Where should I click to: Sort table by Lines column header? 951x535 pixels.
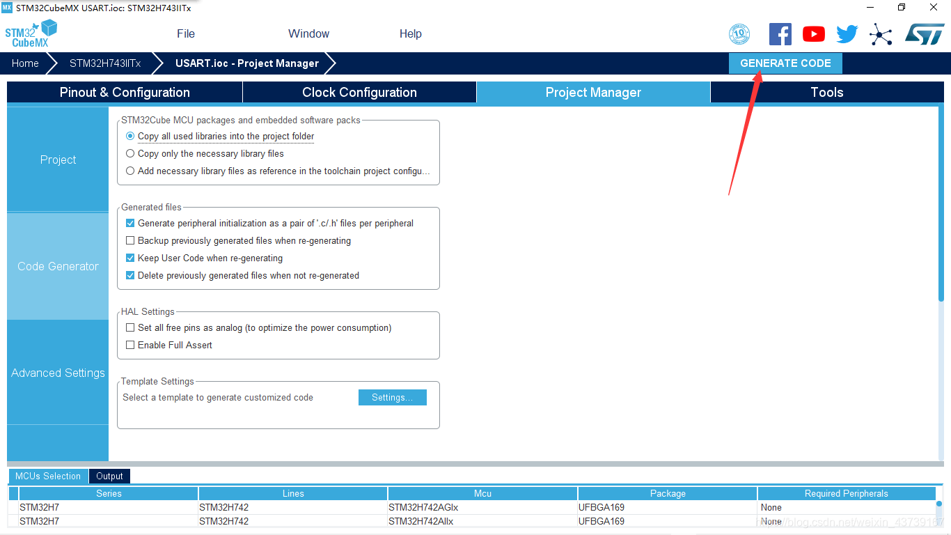click(293, 493)
